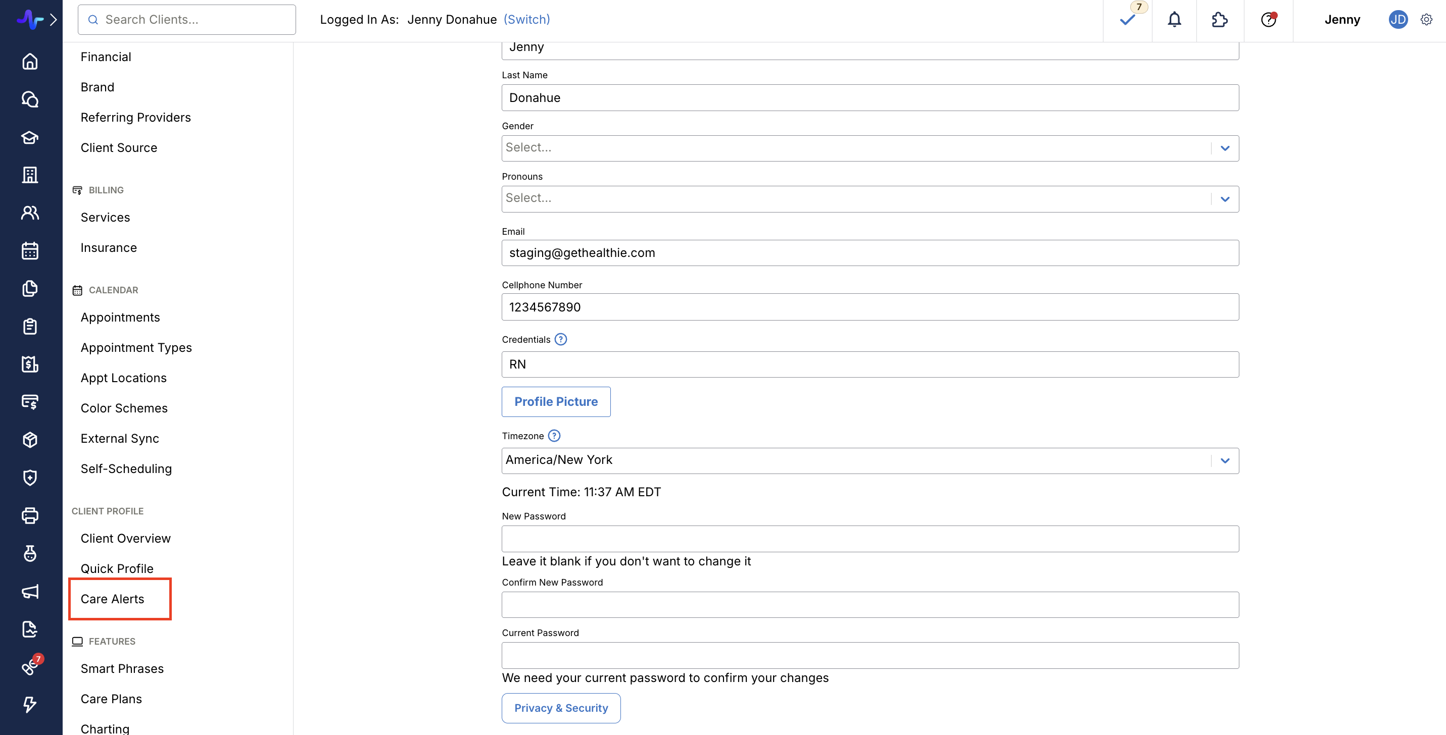Show the Credentials help tooltip icon
This screenshot has width=1446, height=735.
560,339
